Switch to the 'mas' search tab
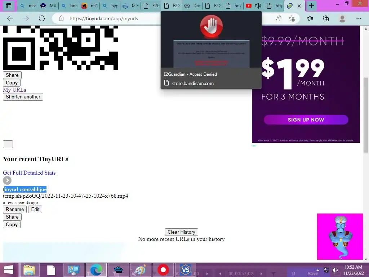Viewport: 369px width, 277px height. click(28, 6)
